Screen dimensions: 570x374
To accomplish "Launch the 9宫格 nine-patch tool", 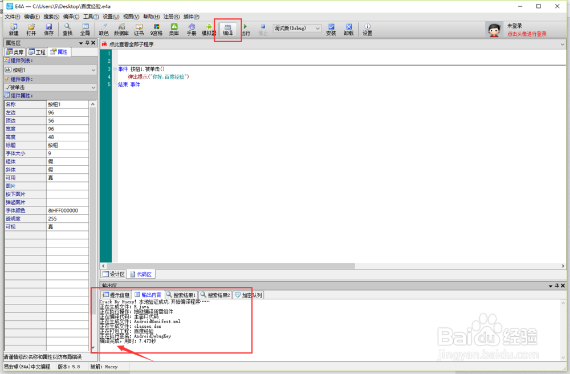I will pos(156,30).
